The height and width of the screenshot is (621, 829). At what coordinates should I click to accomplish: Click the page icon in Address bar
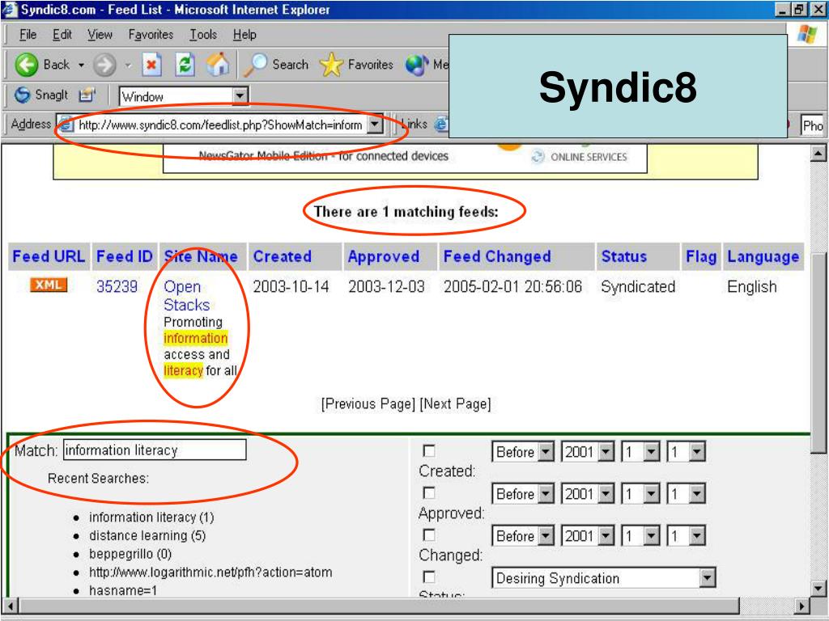66,125
